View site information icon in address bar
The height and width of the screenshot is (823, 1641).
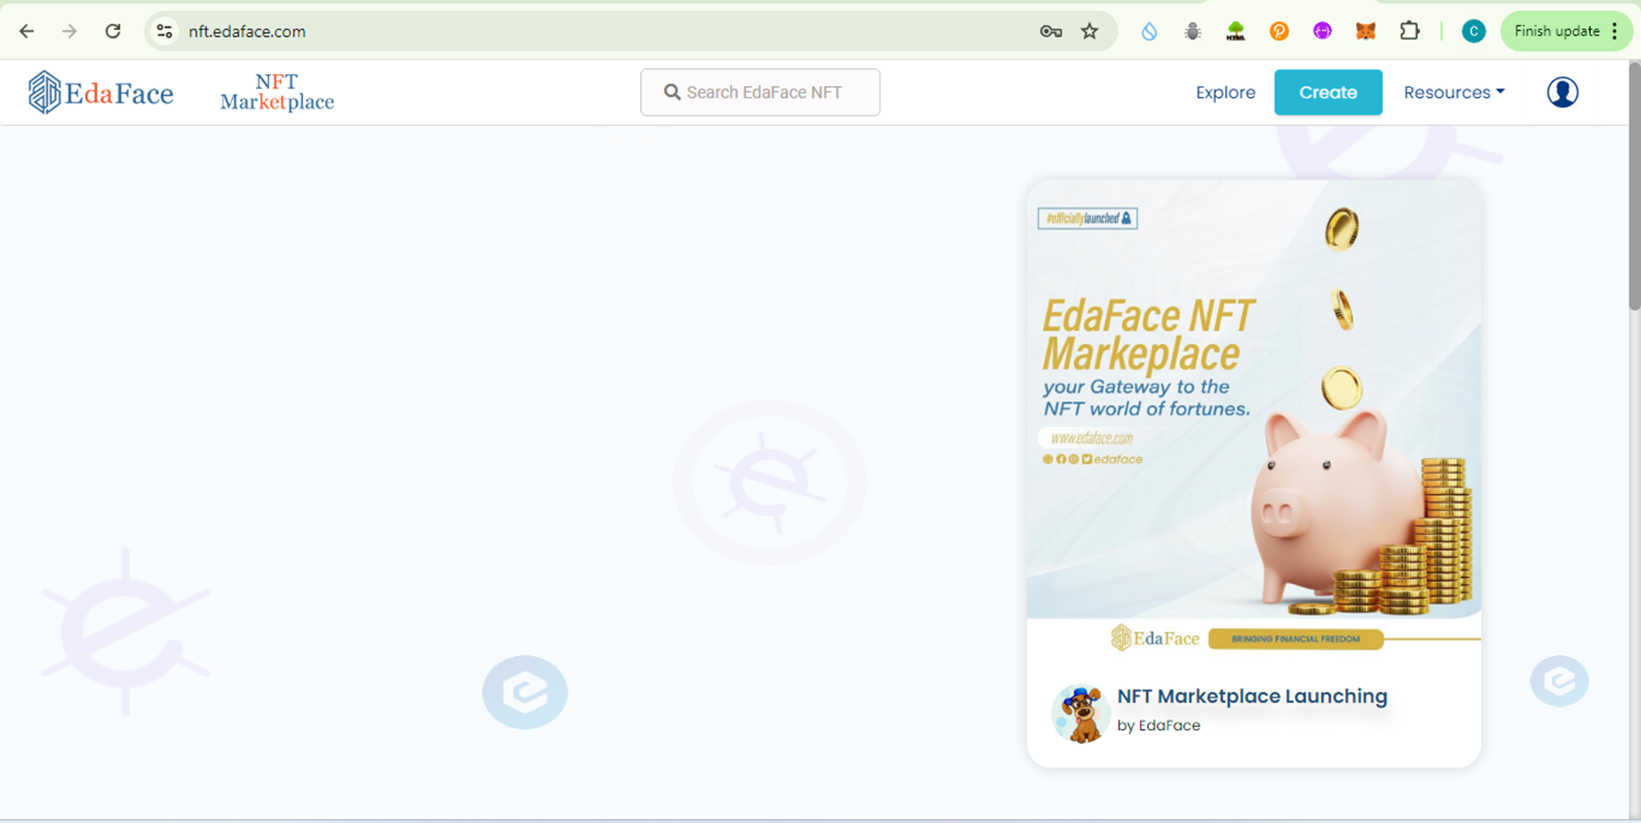click(165, 31)
